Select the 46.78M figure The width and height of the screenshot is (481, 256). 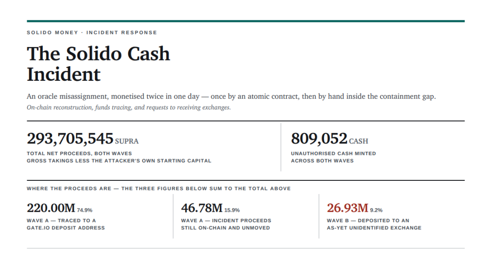(x=202, y=208)
